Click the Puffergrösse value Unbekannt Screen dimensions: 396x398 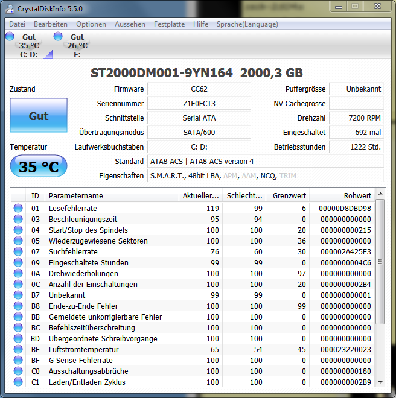356,89
